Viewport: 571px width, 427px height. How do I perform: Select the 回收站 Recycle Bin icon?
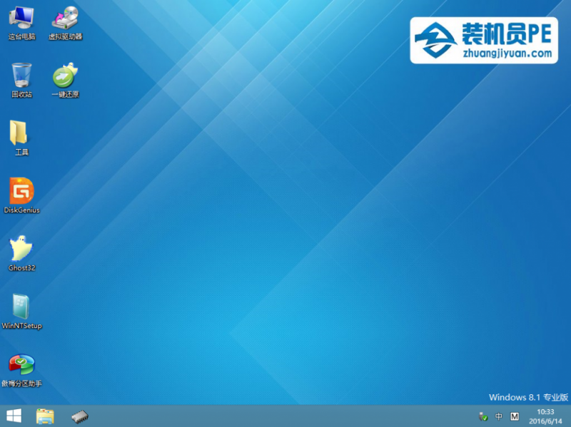click(21, 78)
